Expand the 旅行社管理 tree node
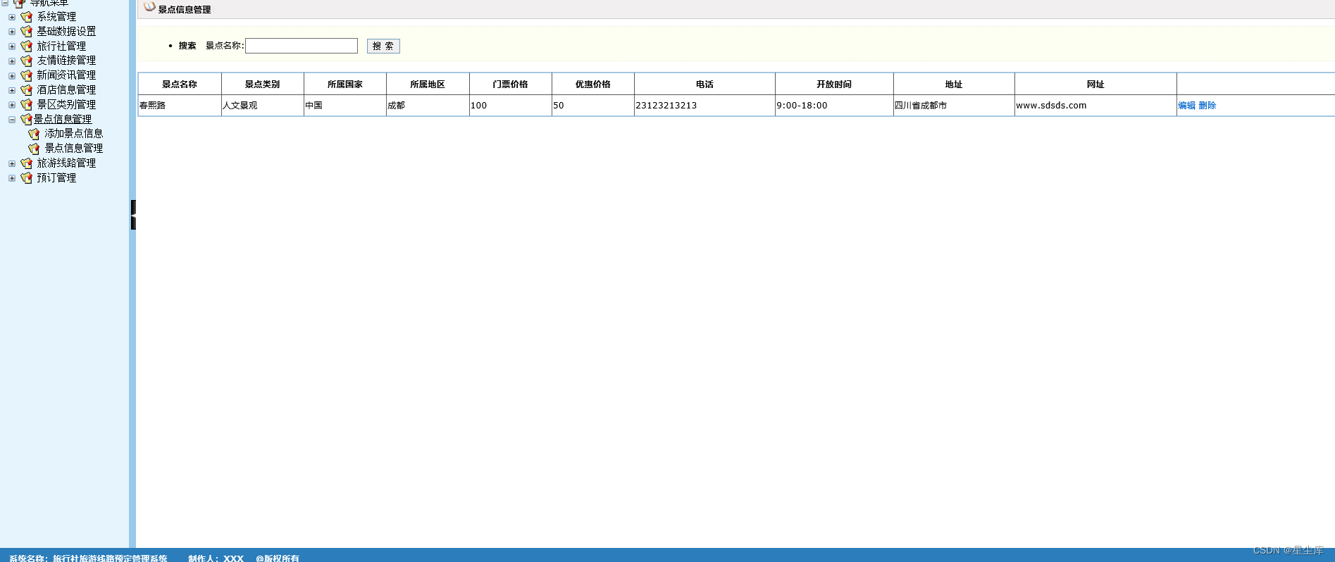This screenshot has width=1335, height=562. click(12, 46)
